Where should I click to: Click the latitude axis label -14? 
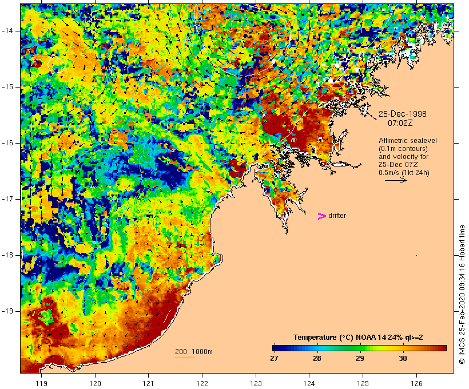7,31
